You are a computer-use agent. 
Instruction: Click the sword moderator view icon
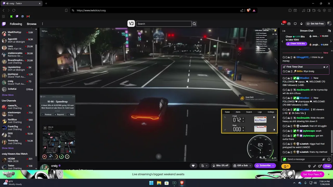(315, 166)
